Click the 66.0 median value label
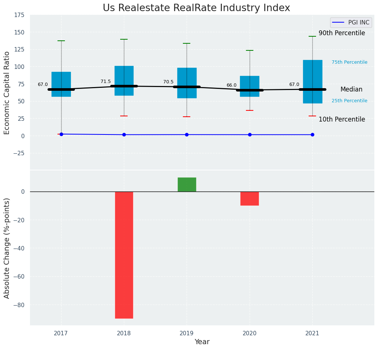This screenshot has height=349, width=378. click(x=231, y=86)
